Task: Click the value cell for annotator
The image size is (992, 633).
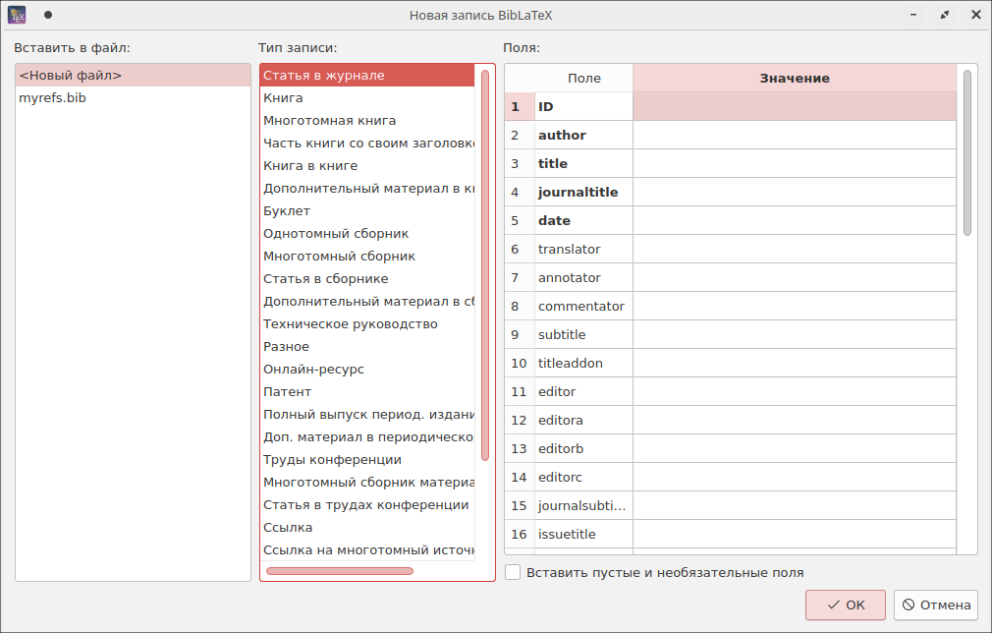Action: [795, 277]
